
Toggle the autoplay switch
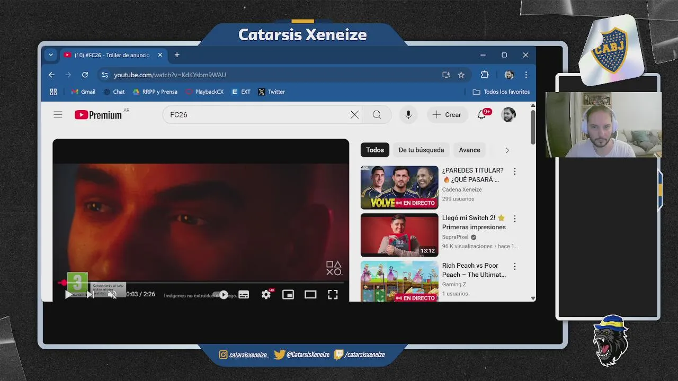pyautogui.click(x=221, y=295)
